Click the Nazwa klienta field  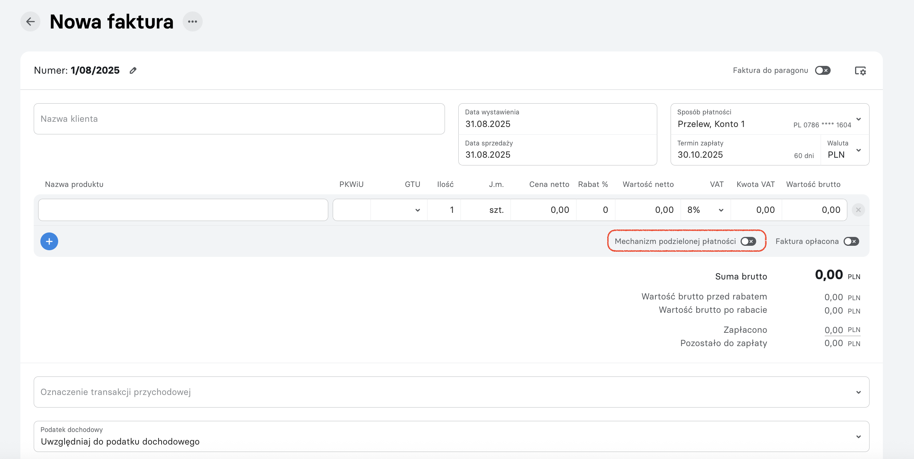(x=239, y=119)
